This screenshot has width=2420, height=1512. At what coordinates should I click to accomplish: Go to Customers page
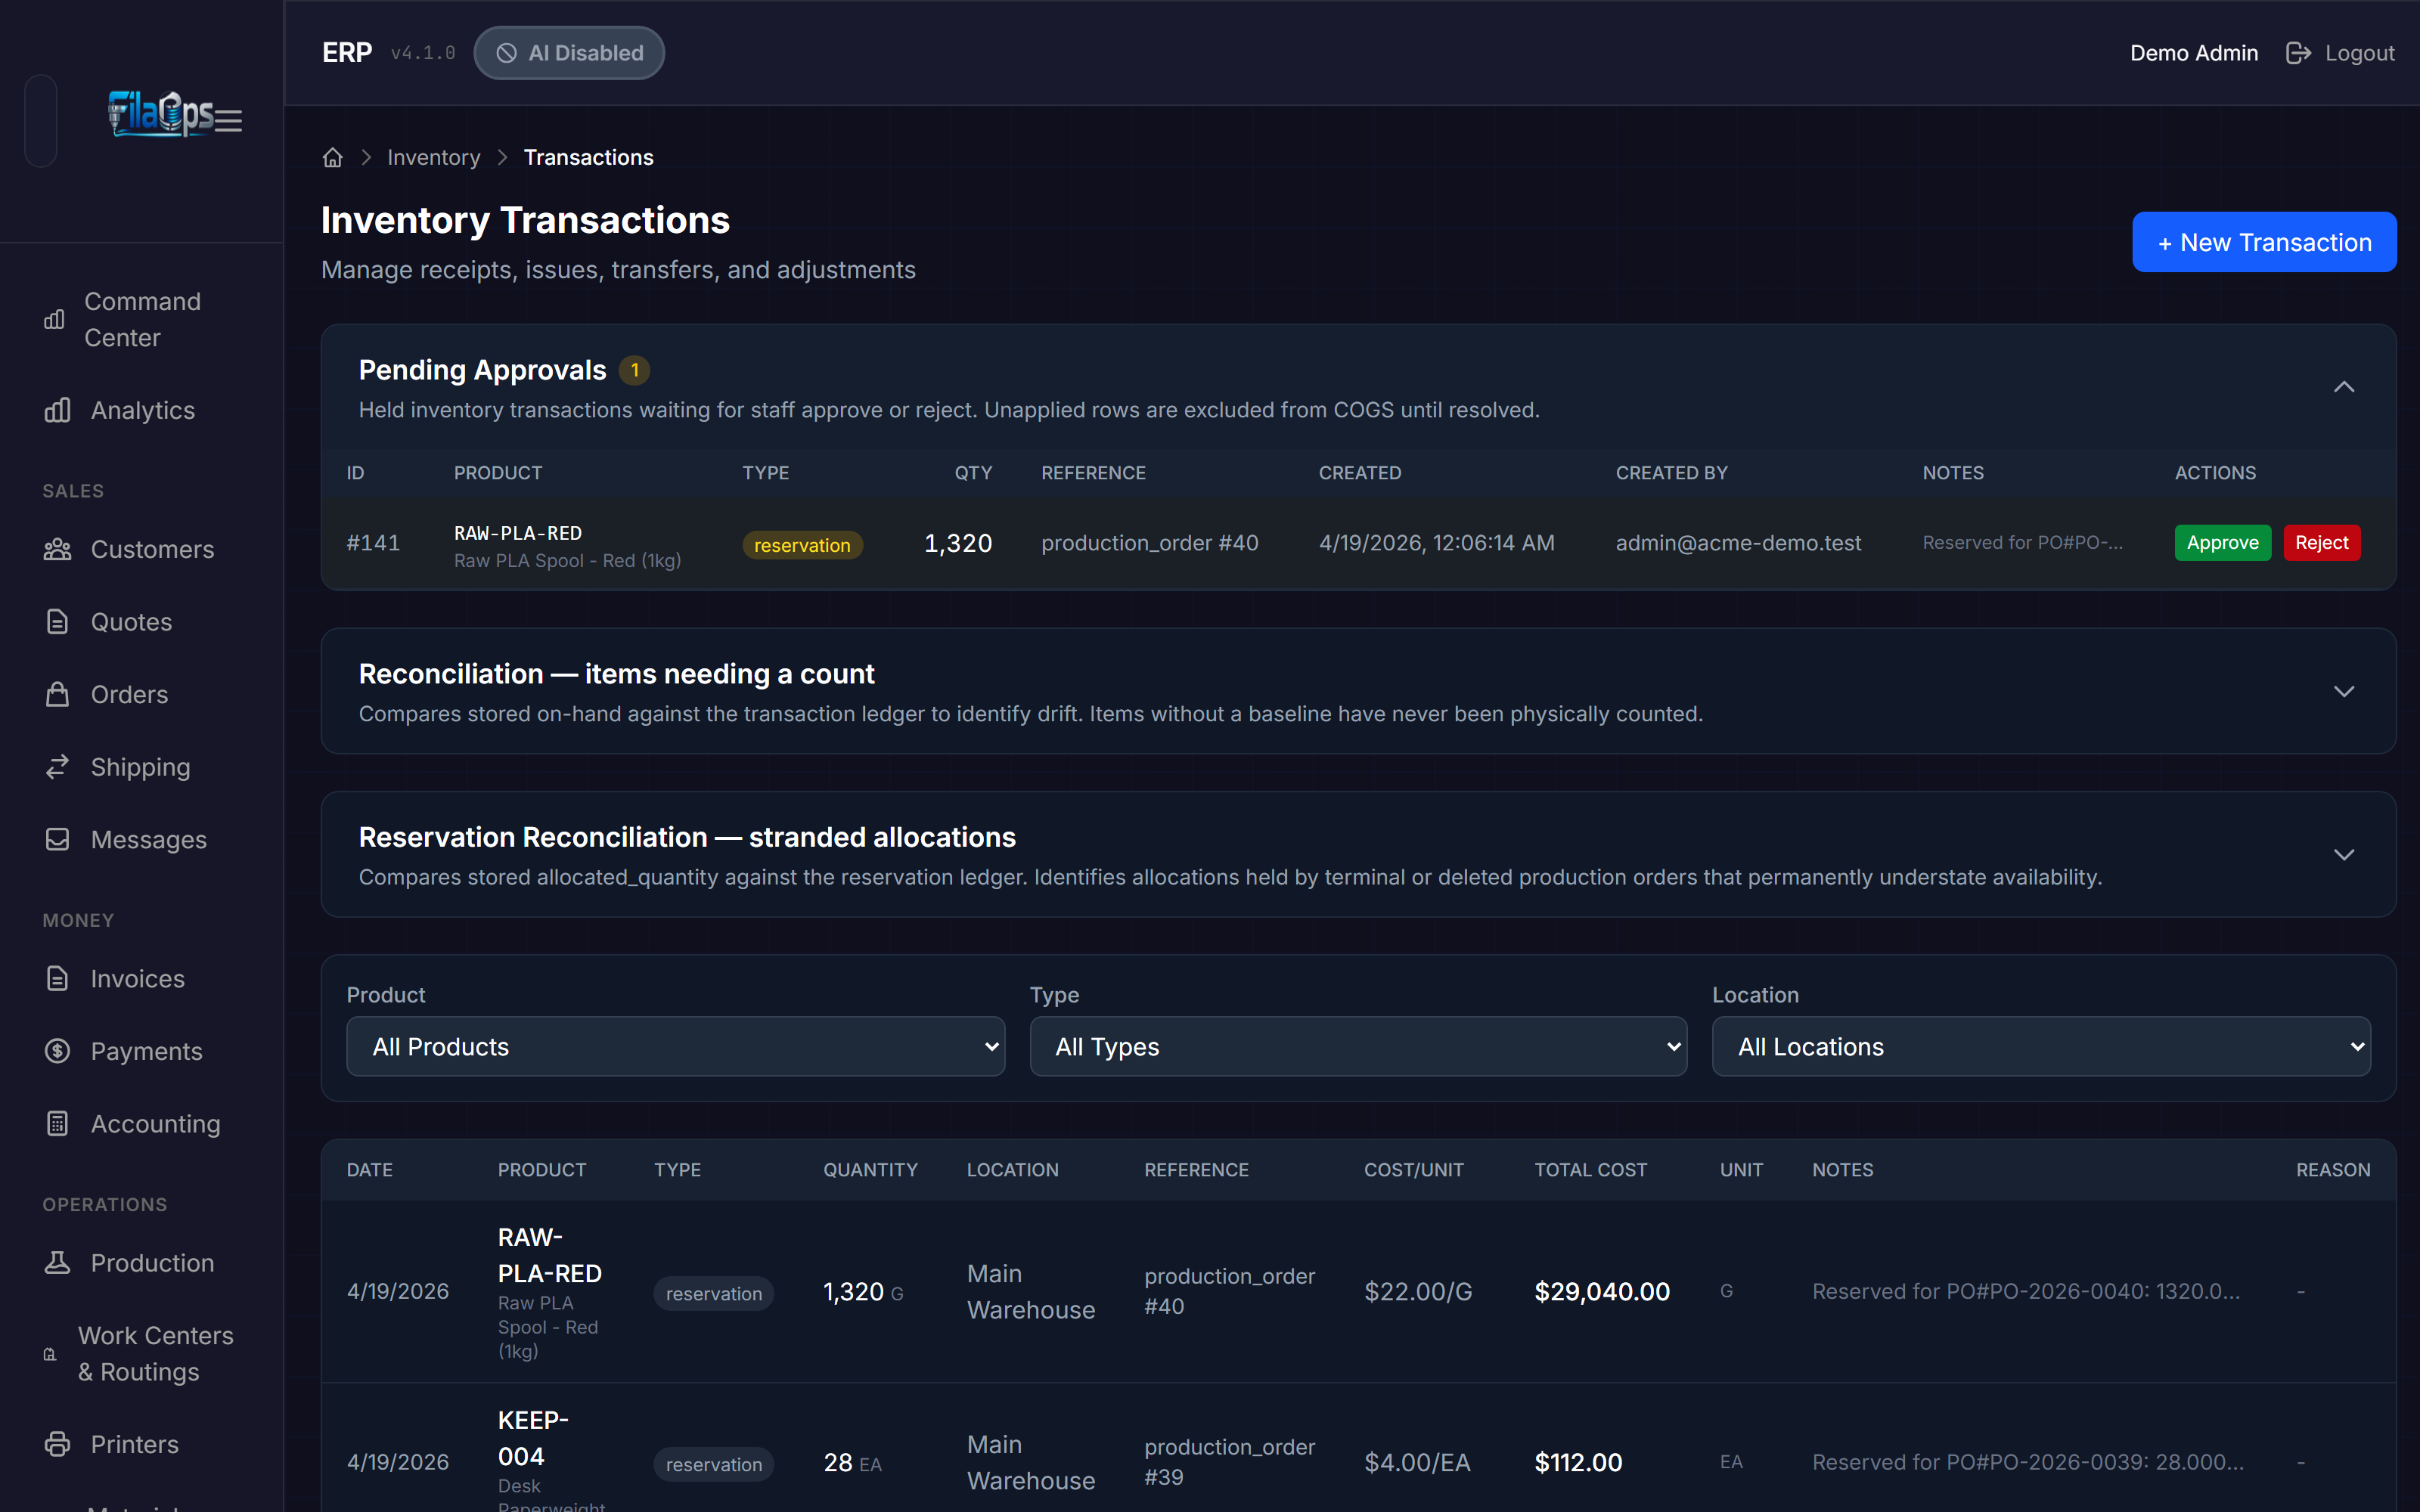pyautogui.click(x=142, y=549)
